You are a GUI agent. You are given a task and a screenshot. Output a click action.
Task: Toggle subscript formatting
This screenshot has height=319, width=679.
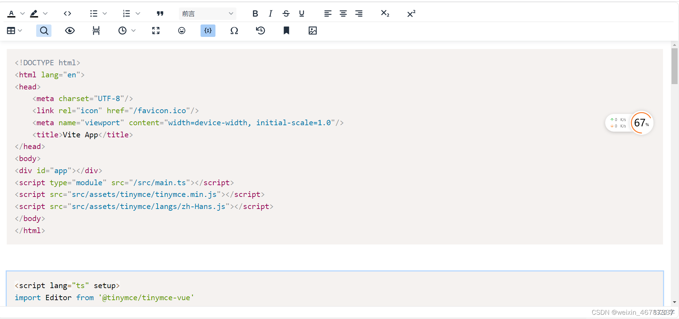point(385,13)
